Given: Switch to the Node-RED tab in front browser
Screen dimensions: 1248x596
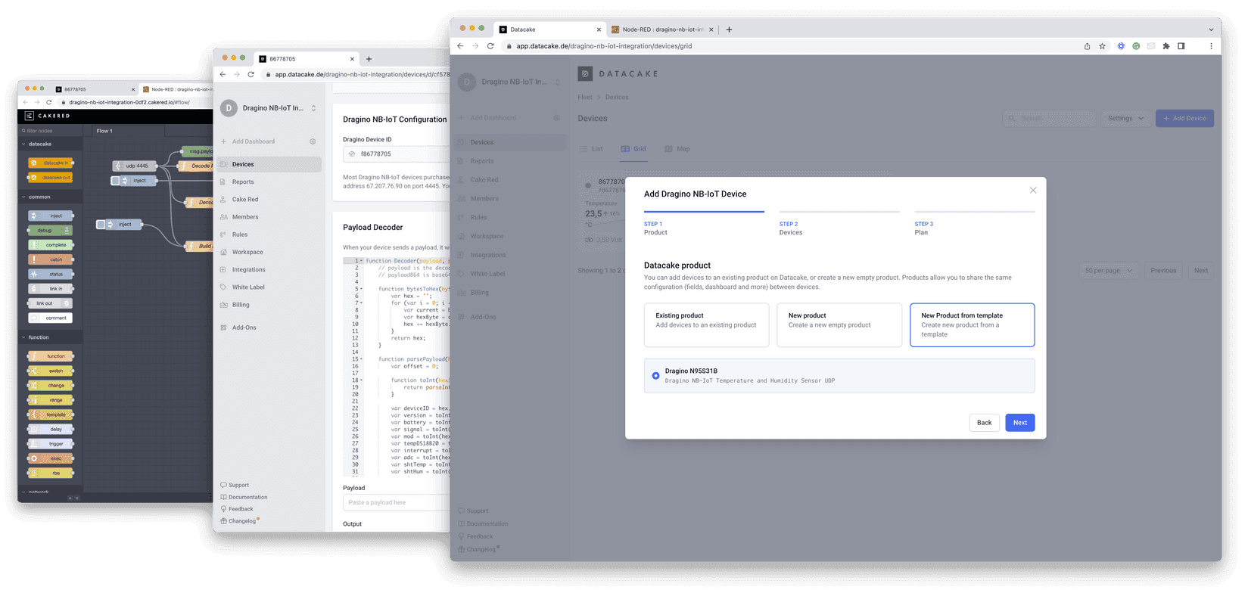Looking at the screenshot, I should point(662,29).
